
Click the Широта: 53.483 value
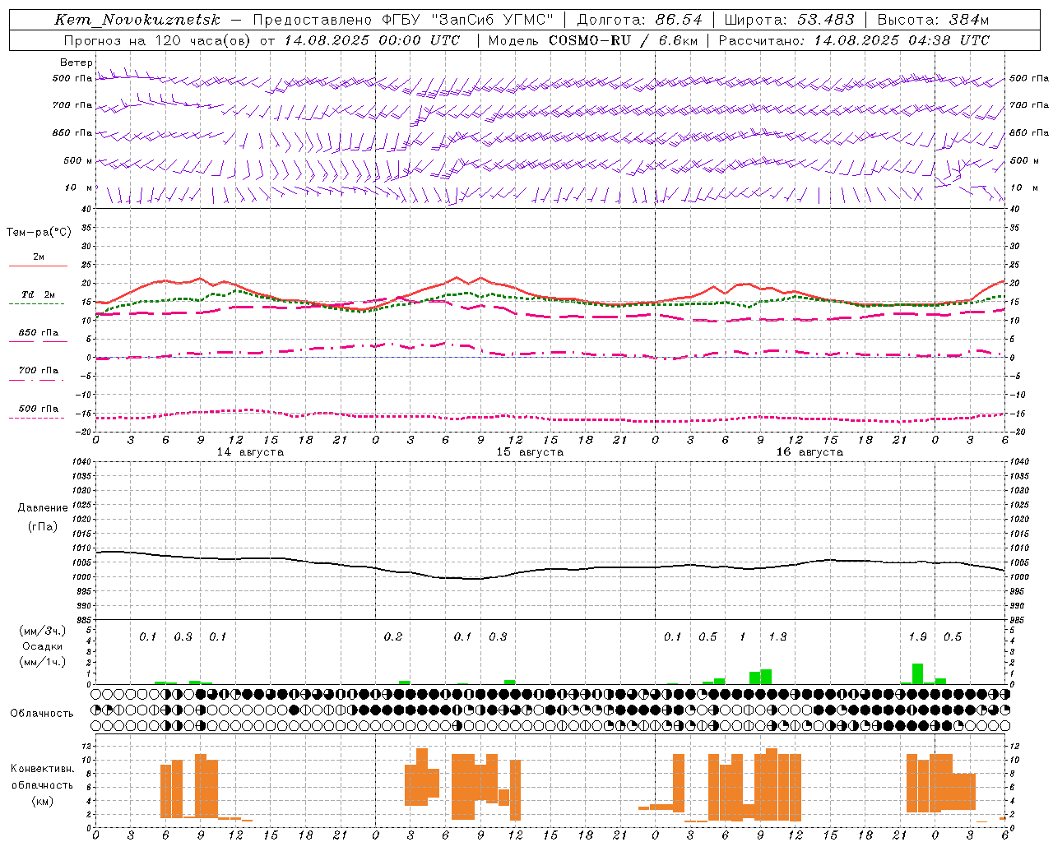click(x=790, y=20)
